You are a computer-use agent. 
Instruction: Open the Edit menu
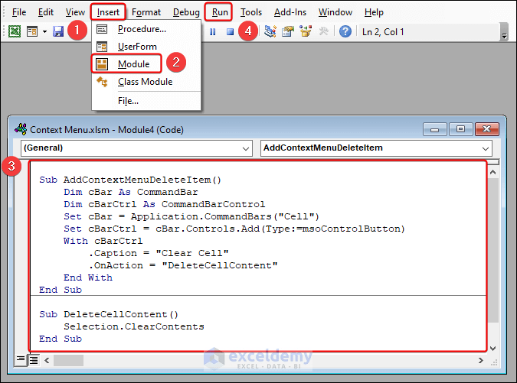click(45, 12)
